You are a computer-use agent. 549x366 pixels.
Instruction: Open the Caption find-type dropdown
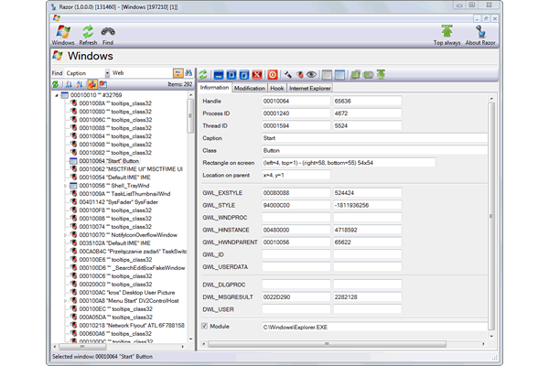[x=107, y=73]
